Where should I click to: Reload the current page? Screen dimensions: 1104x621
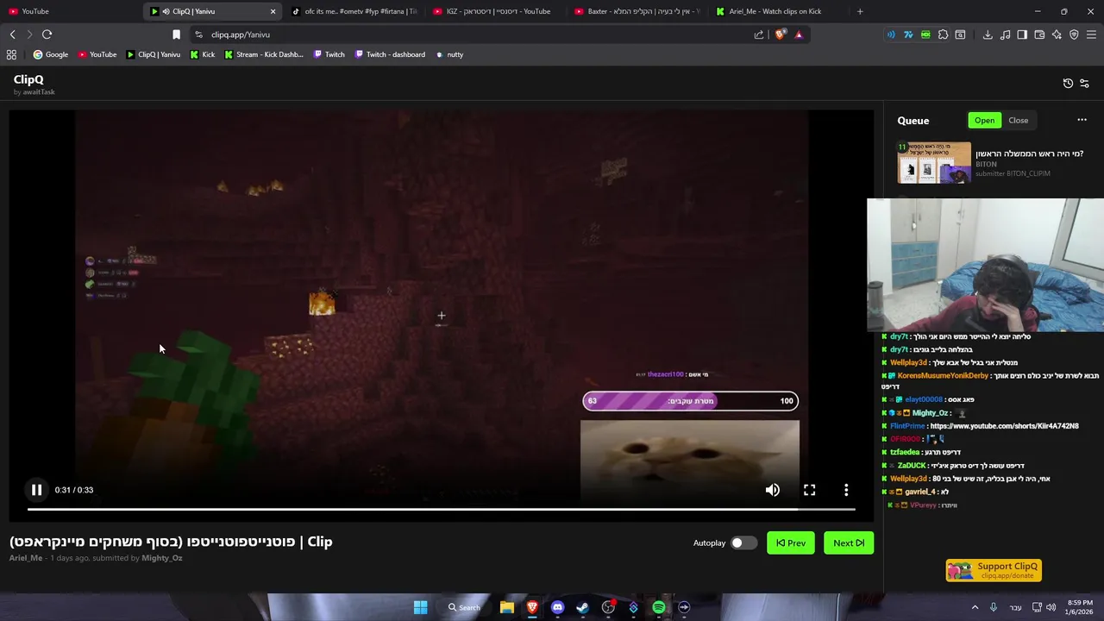(x=47, y=34)
